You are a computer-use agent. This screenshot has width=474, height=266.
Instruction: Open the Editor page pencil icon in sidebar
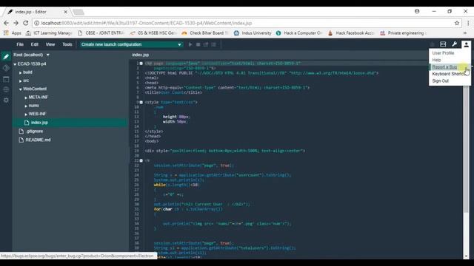[6, 56]
